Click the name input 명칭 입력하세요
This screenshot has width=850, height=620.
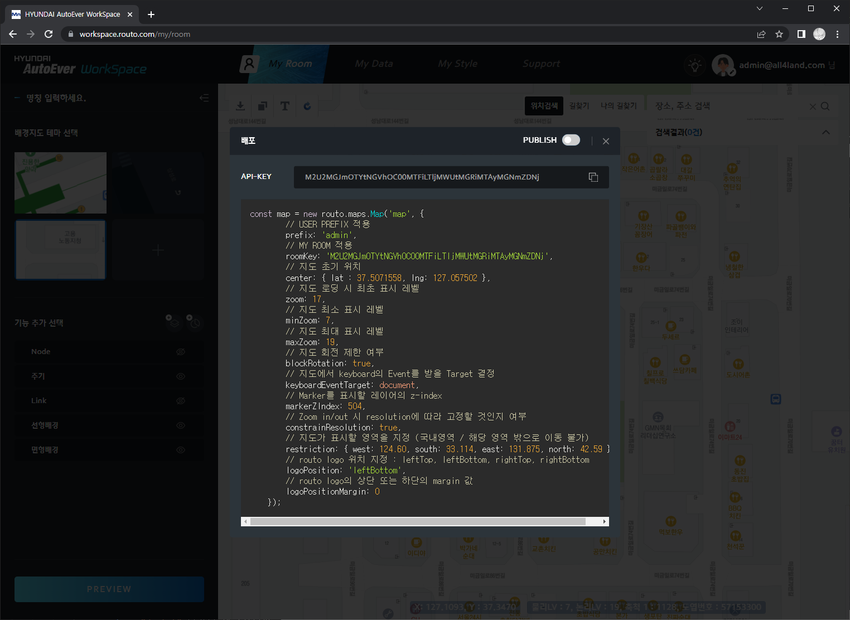(56, 98)
